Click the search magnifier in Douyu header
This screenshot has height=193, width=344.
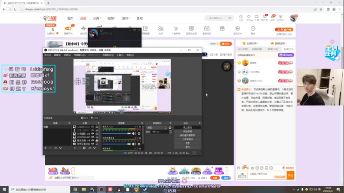[230, 18]
